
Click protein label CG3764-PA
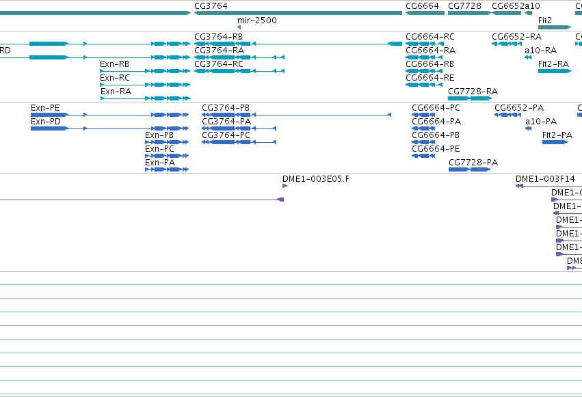(226, 122)
